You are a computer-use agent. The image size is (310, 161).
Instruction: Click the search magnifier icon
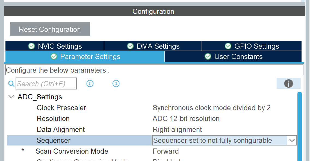pos(11,83)
